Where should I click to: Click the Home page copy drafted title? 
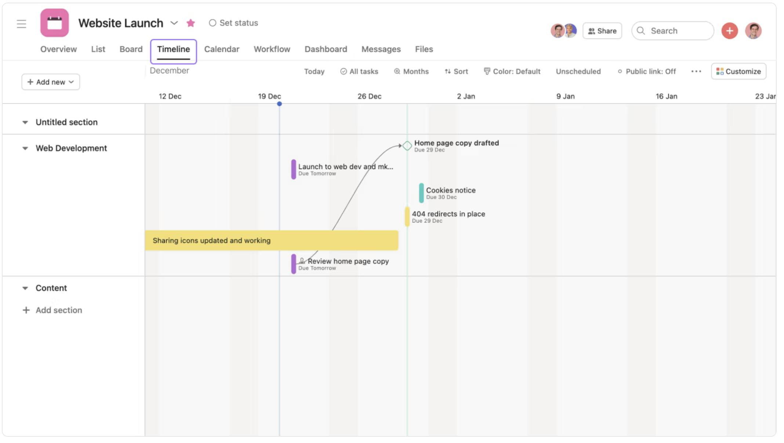click(457, 143)
